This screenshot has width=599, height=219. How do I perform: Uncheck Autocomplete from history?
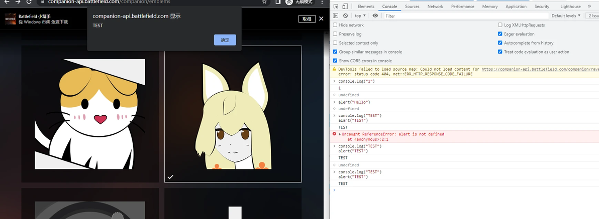point(500,43)
